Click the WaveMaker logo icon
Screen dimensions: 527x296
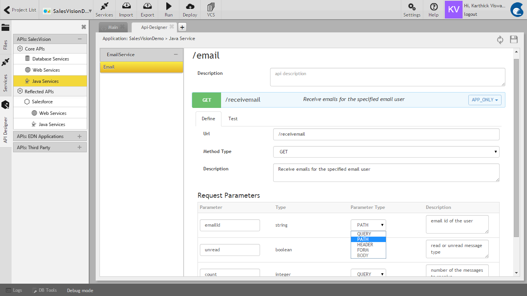point(517,10)
